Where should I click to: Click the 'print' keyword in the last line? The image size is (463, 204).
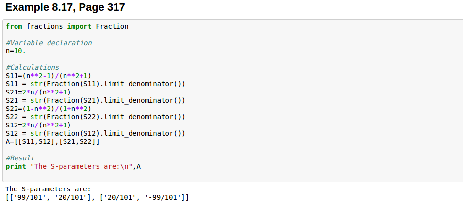16,166
